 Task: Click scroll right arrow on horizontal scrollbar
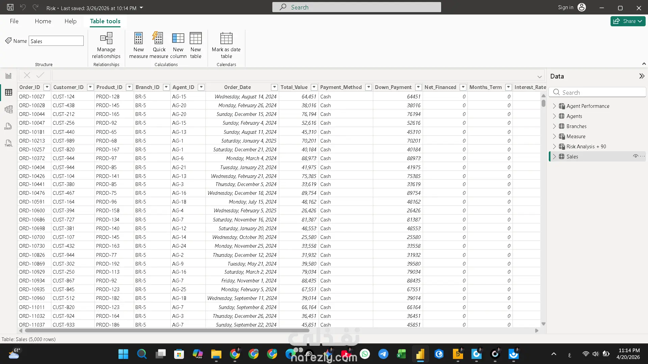pos(537,331)
